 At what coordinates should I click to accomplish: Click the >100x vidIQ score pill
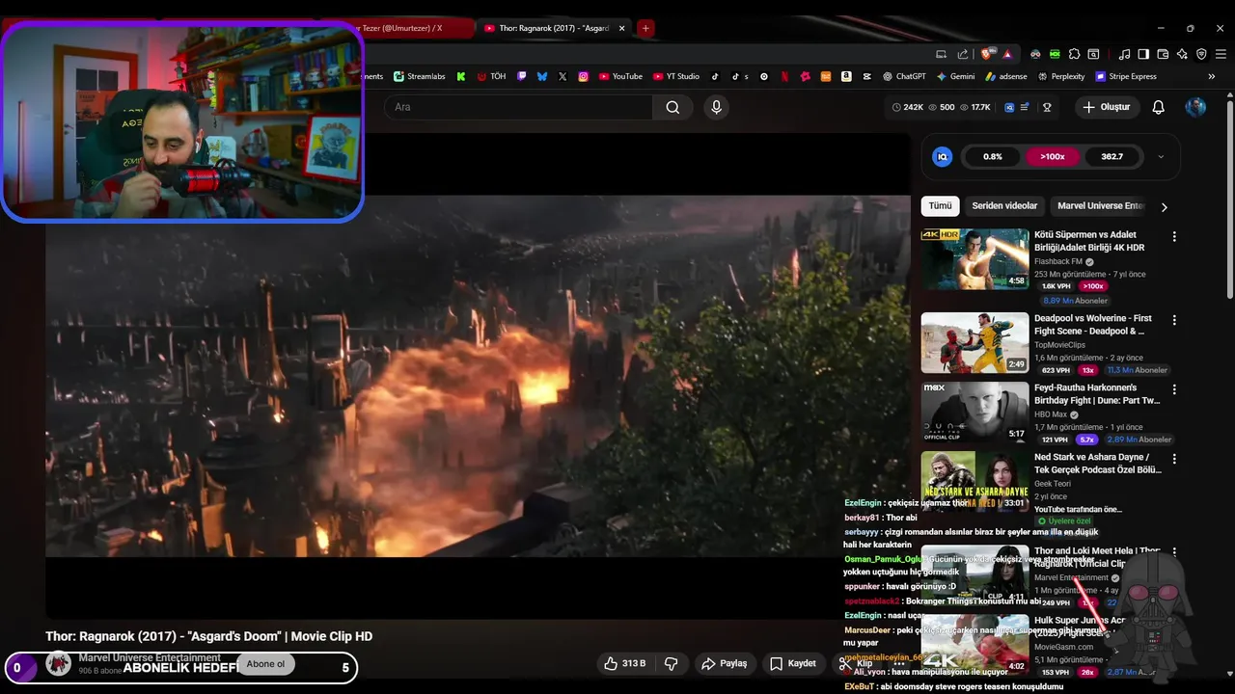point(1053,156)
